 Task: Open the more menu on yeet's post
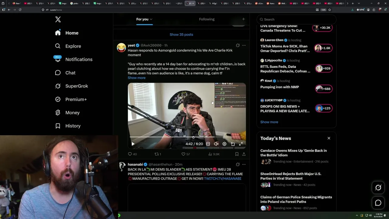pos(244,45)
